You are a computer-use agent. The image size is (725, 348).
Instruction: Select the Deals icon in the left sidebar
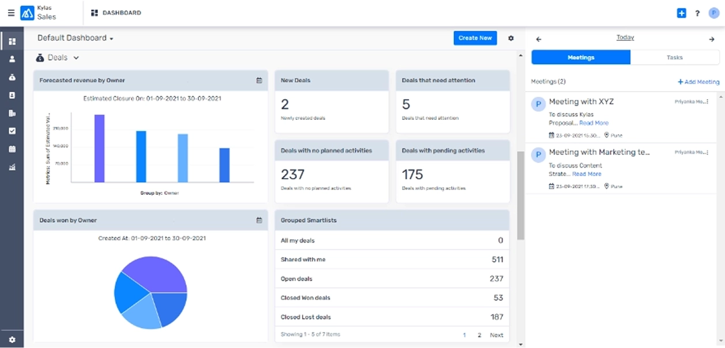[x=12, y=77]
